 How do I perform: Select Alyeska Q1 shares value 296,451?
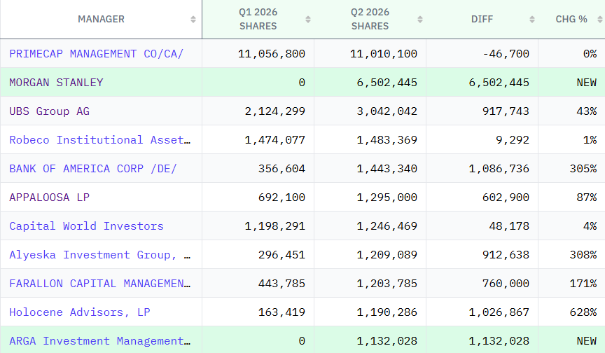[x=281, y=255]
